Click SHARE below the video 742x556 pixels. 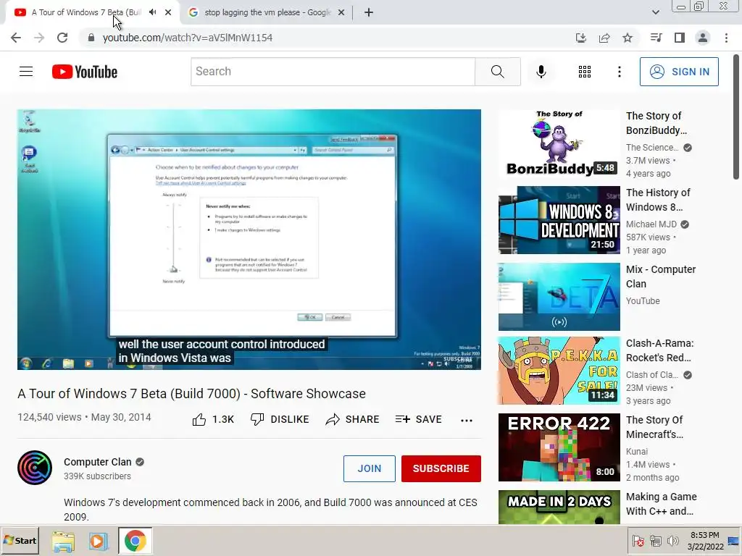click(x=353, y=419)
